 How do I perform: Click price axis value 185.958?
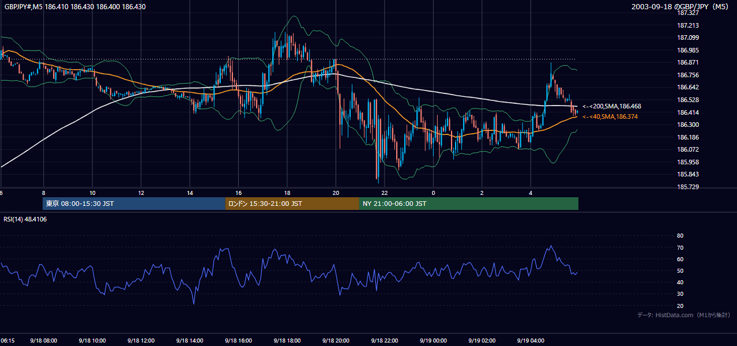pos(687,162)
